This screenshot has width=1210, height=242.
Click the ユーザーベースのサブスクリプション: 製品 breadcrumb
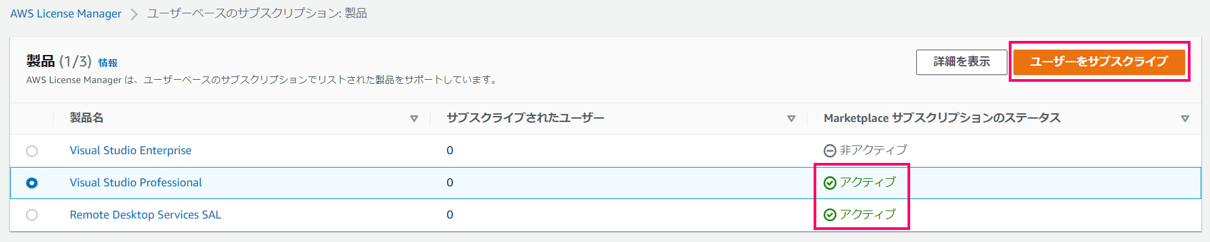pos(257,13)
